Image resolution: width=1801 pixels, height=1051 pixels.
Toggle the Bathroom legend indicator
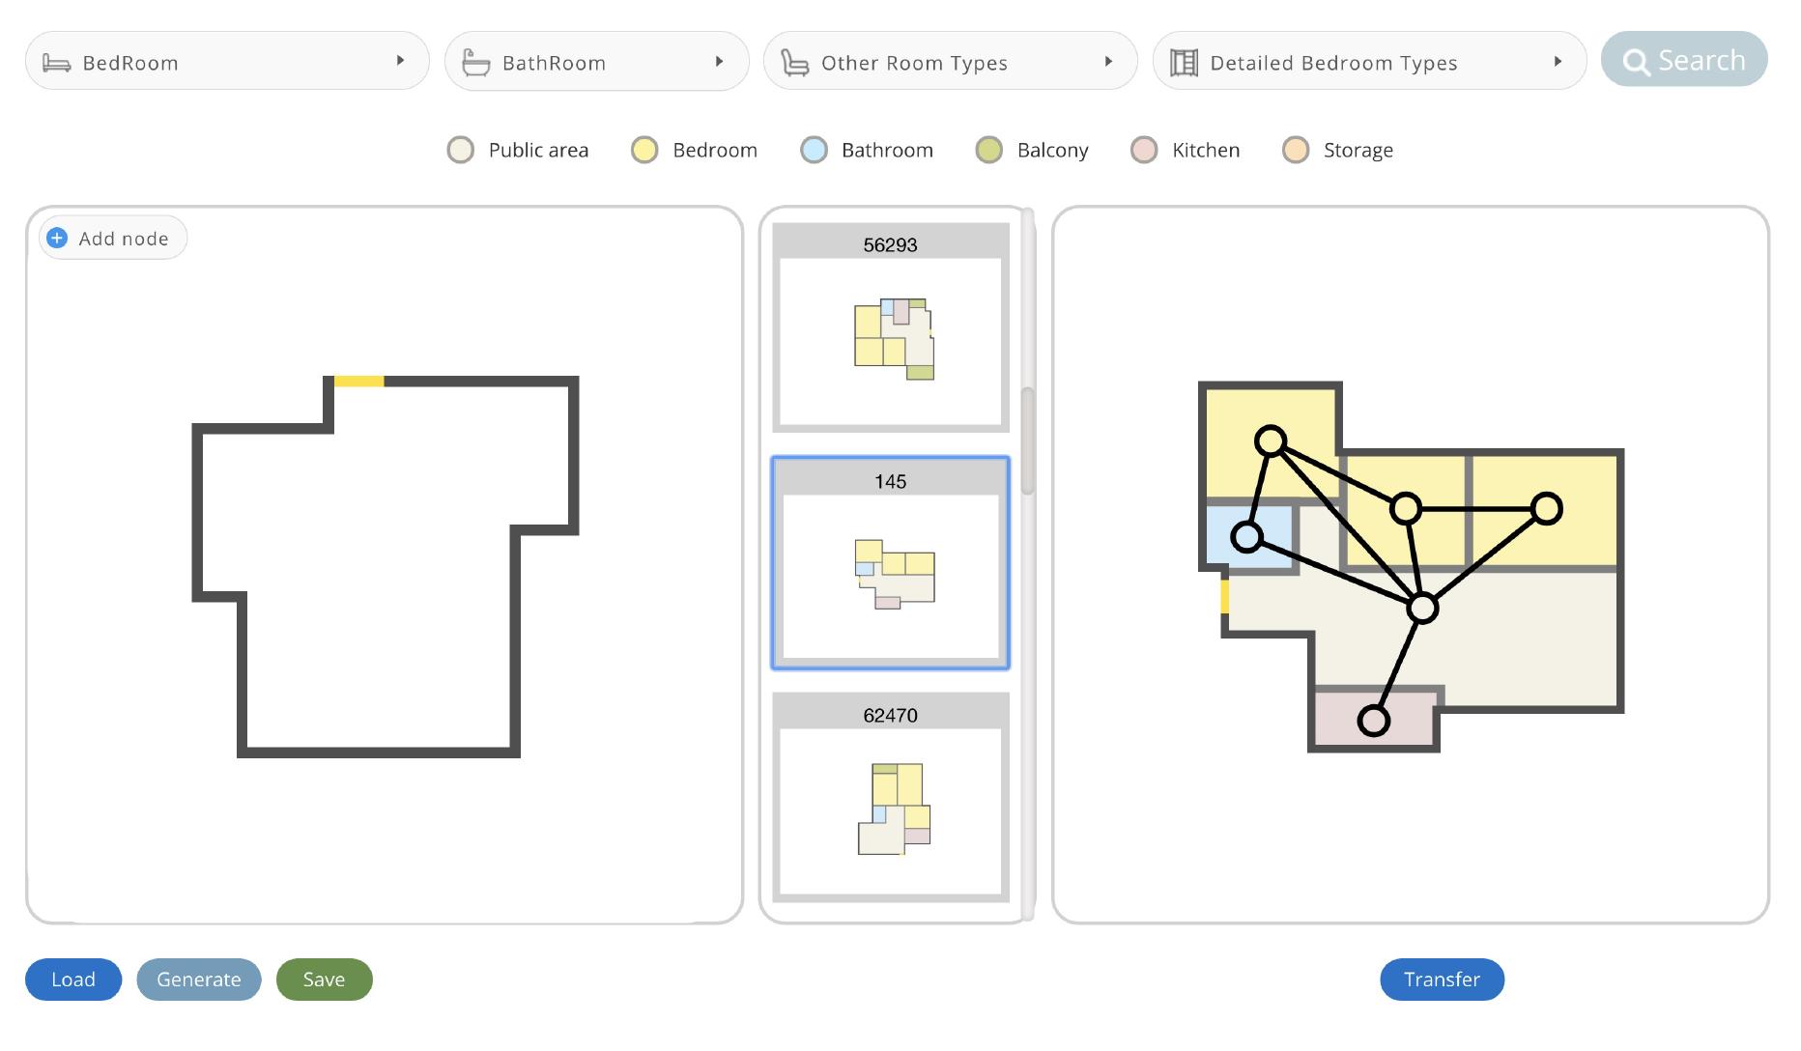coord(814,150)
